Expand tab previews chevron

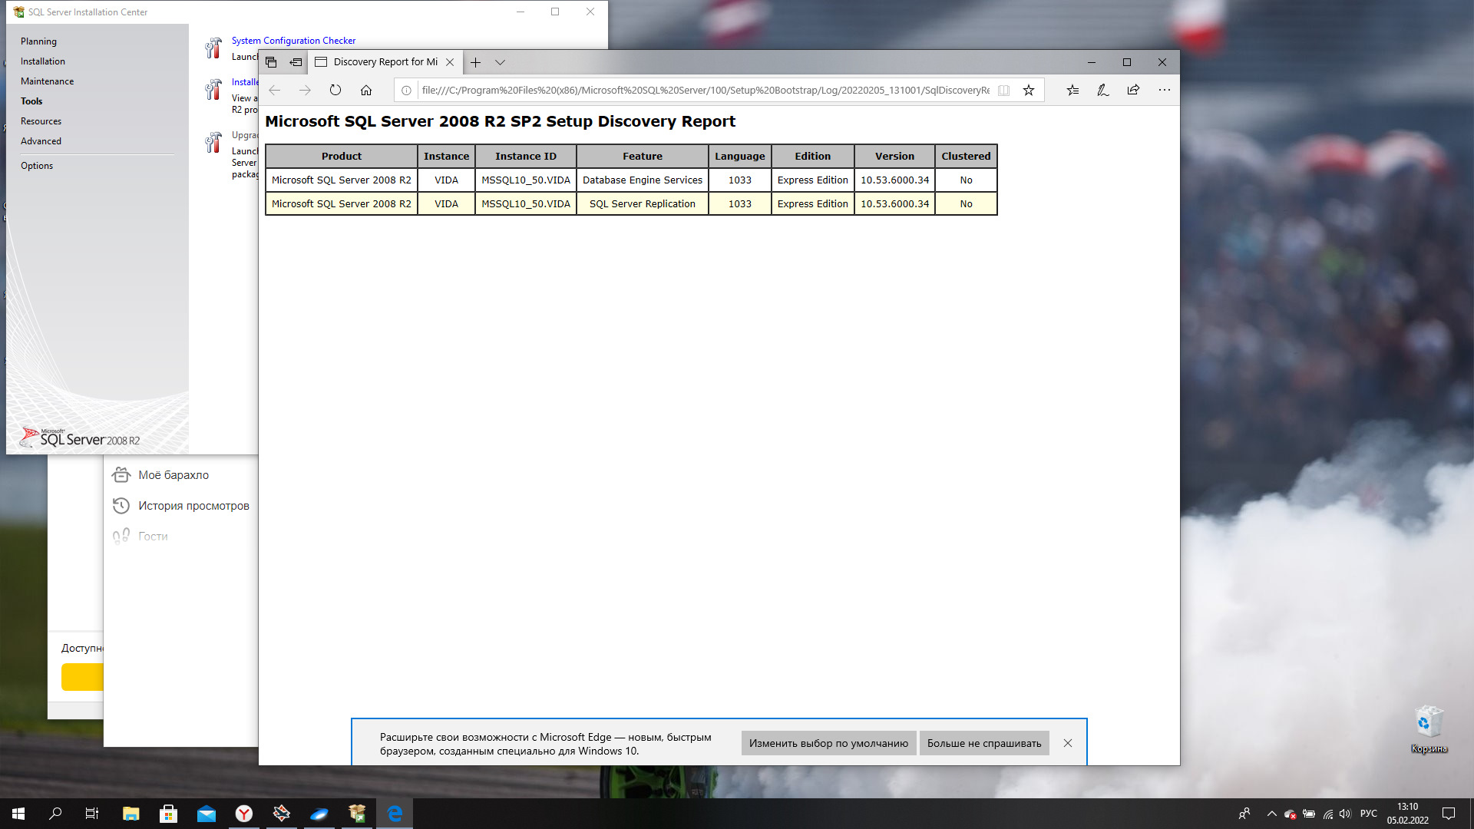click(x=500, y=62)
